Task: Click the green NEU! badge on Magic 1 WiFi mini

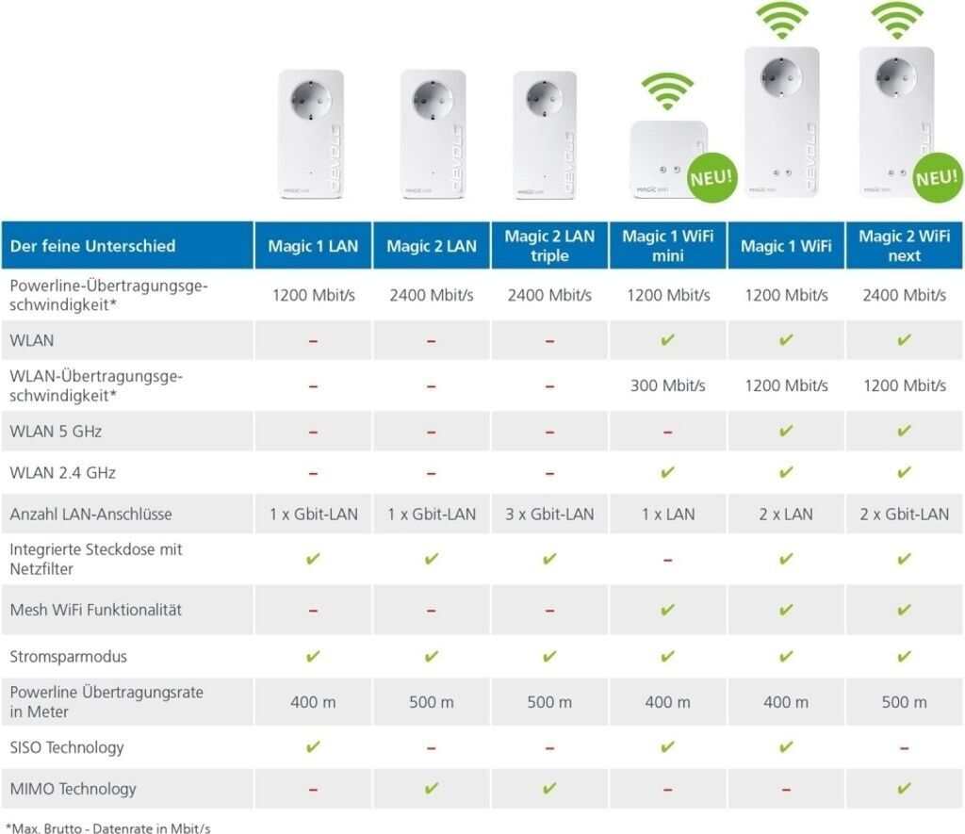Action: click(x=711, y=175)
